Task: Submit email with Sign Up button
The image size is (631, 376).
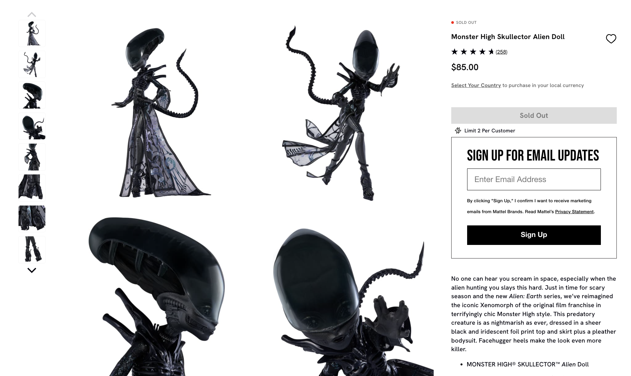Action: click(534, 235)
